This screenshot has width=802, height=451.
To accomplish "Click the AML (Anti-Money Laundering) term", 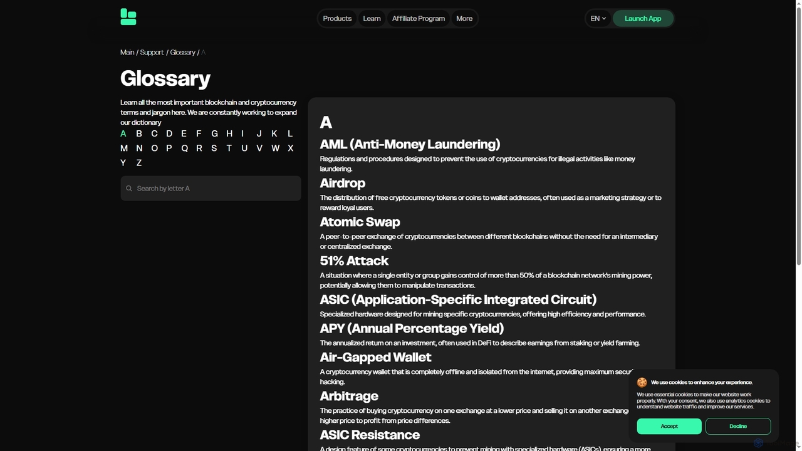I will click(x=410, y=145).
